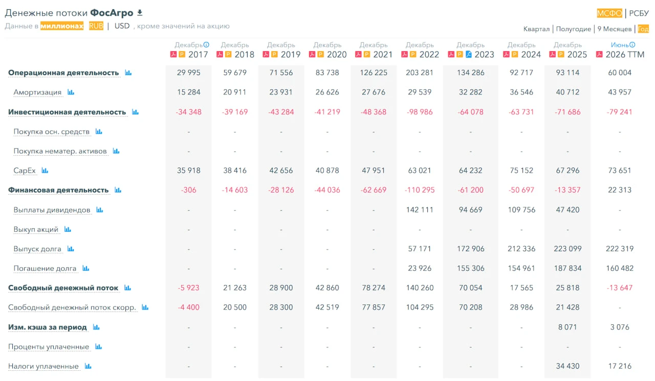Open chart icon for Покупка нематер. активов

click(116, 151)
